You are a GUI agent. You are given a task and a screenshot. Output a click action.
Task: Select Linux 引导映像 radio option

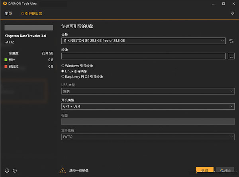63,71
